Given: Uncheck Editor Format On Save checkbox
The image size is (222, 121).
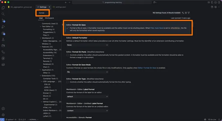Looking at the screenshot, I should coord(67,28).
